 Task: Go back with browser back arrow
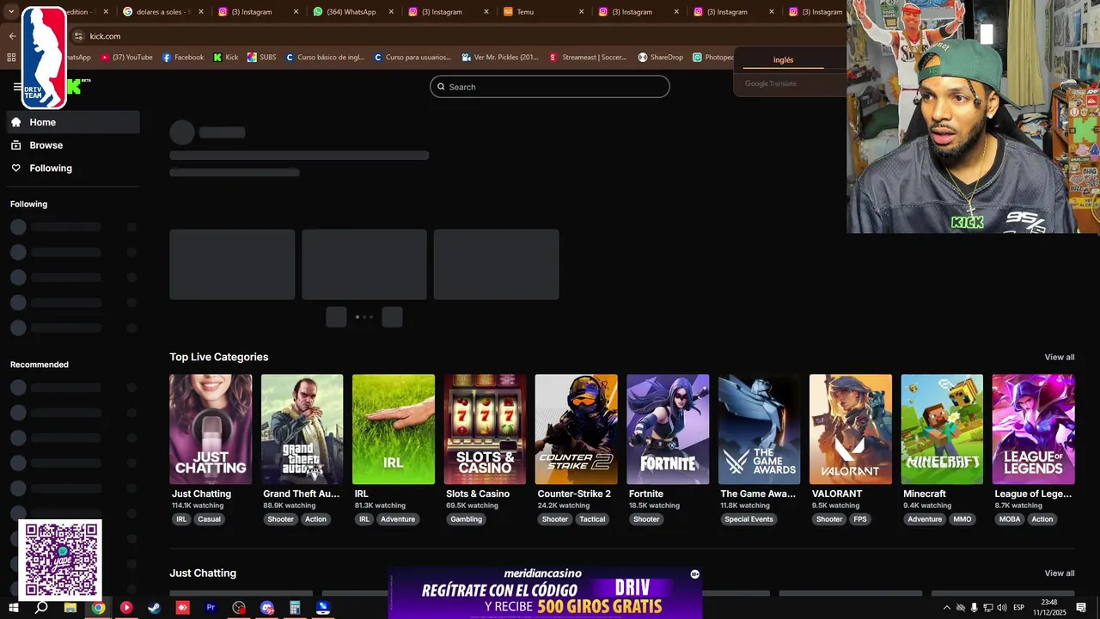[x=12, y=36]
